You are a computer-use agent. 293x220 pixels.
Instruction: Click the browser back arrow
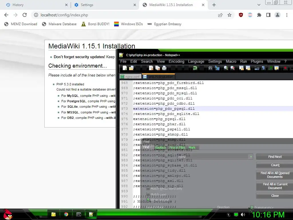[6, 15]
